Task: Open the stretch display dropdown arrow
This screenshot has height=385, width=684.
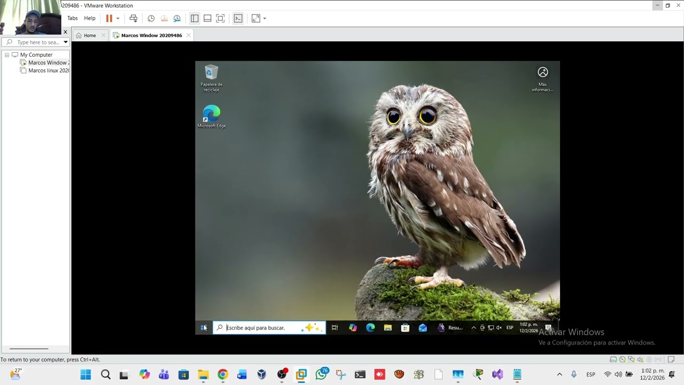Action: (265, 18)
